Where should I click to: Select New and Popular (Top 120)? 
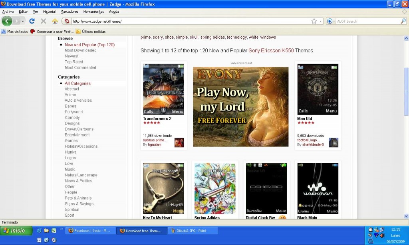90,45
